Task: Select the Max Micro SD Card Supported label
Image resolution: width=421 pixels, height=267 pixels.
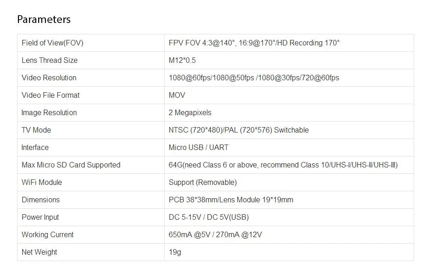Action: 71,165
